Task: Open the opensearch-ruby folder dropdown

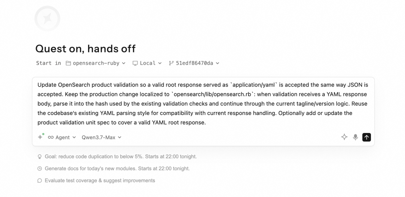Action: point(96,63)
